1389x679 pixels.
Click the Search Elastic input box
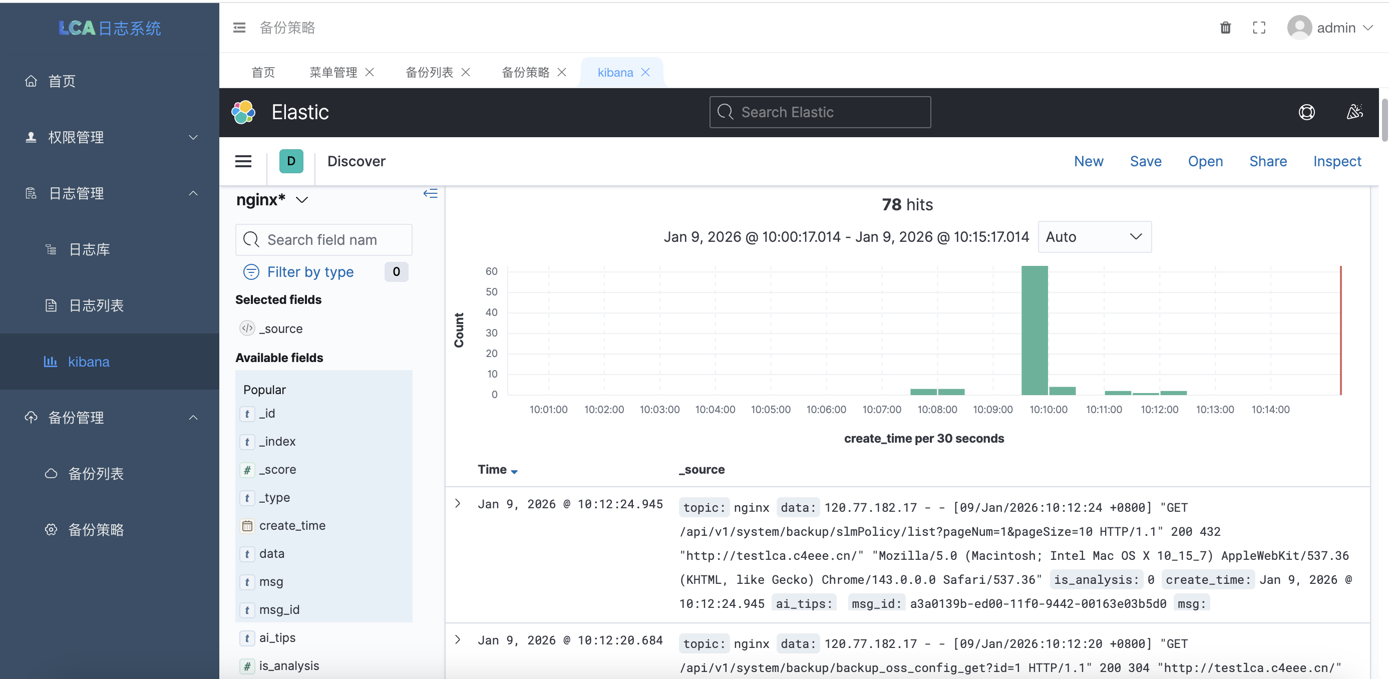click(x=820, y=112)
